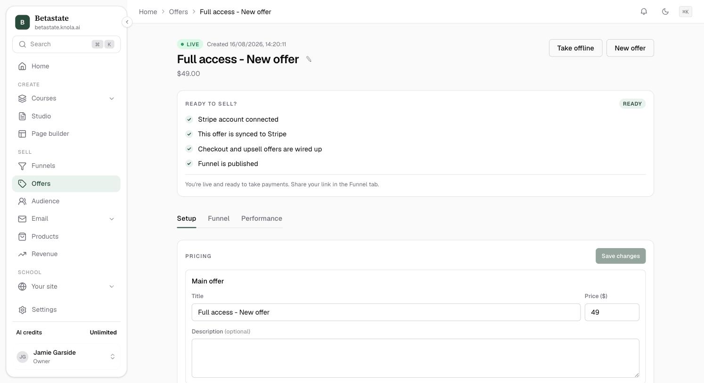
Task: Click the Betastate logo badge
Action: (x=22, y=22)
